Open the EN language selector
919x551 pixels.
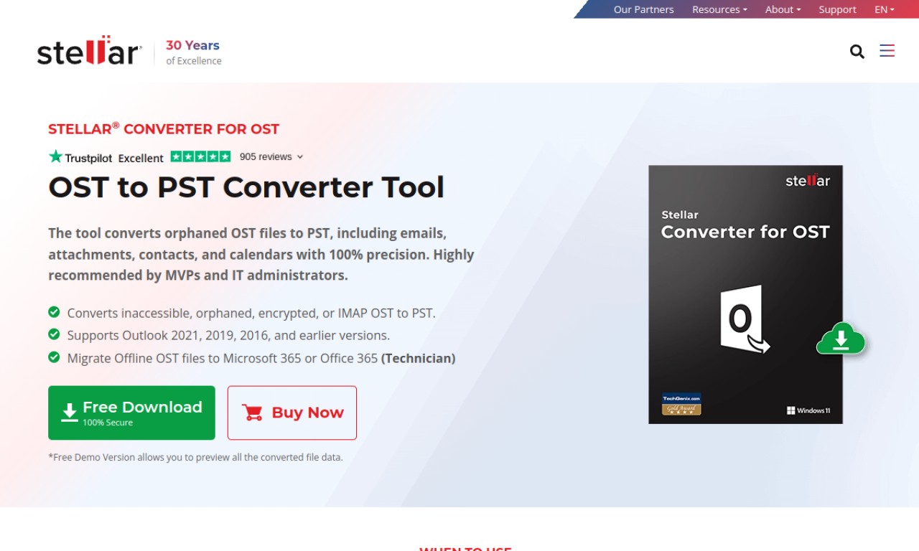885,9
